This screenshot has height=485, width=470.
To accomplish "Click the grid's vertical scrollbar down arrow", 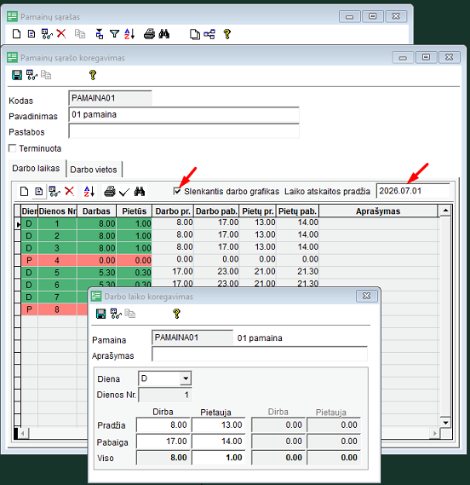I will coord(445,423).
